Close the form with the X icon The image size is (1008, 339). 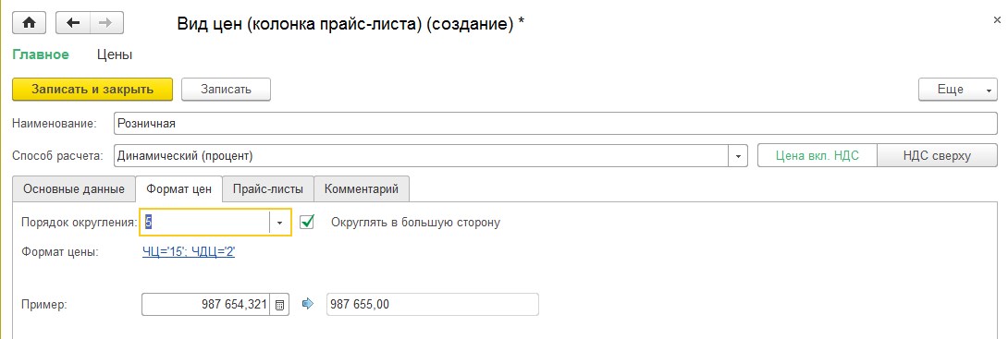click(x=997, y=20)
